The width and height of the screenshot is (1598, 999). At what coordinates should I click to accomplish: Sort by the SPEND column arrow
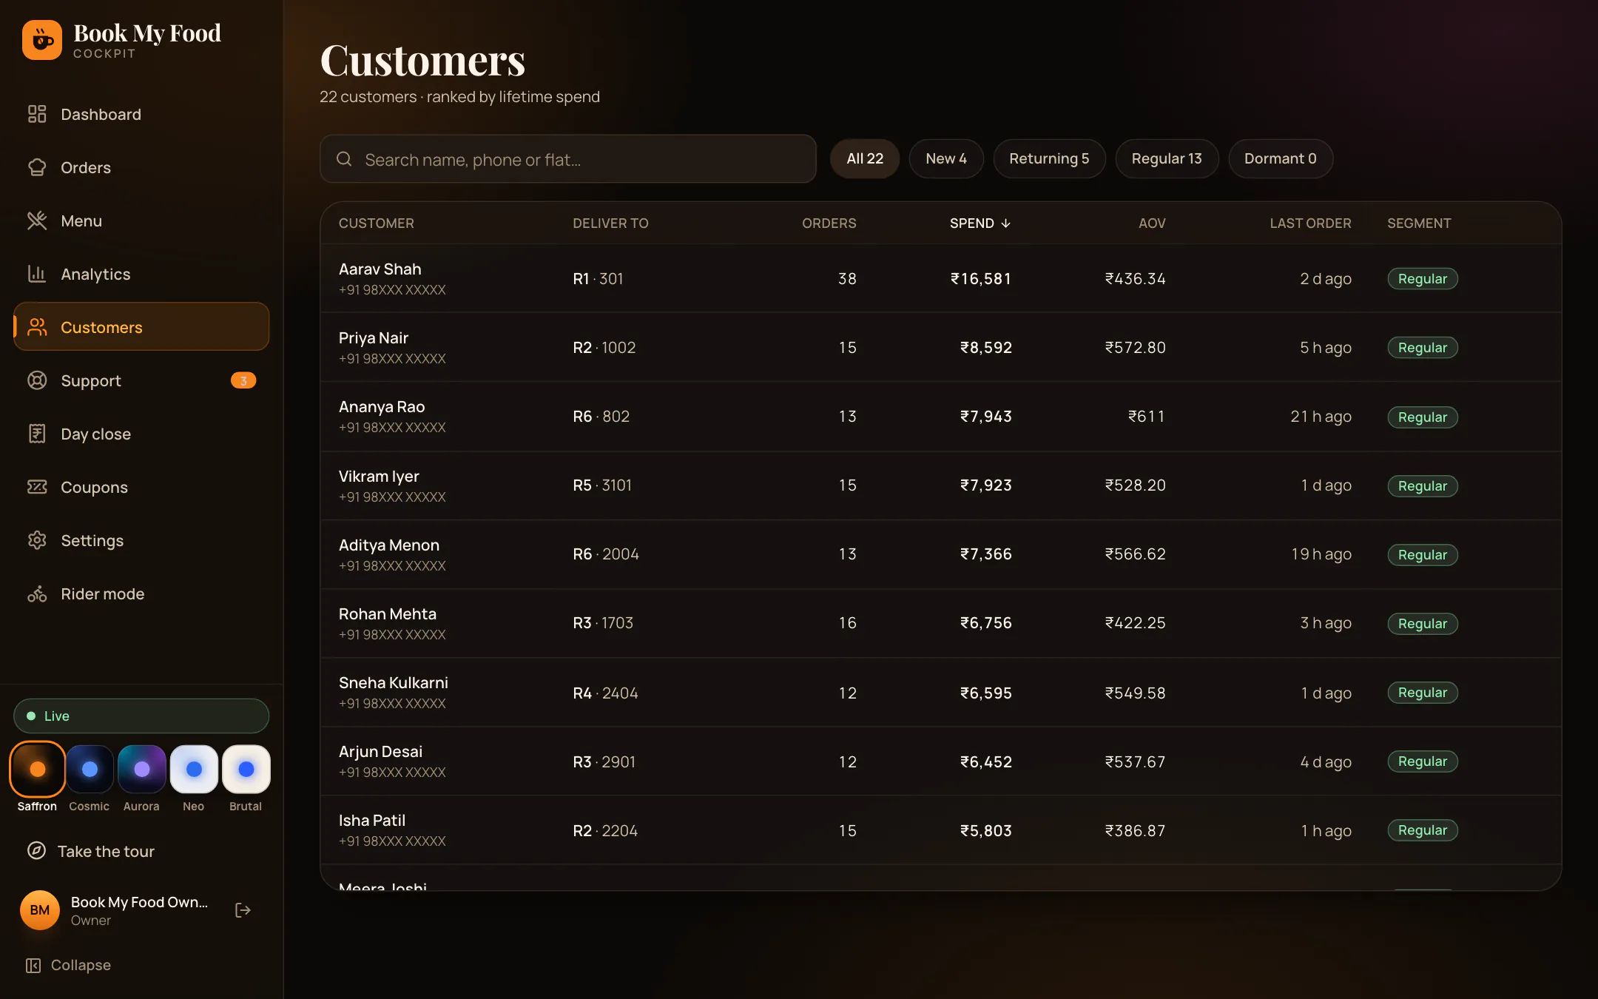point(1005,223)
